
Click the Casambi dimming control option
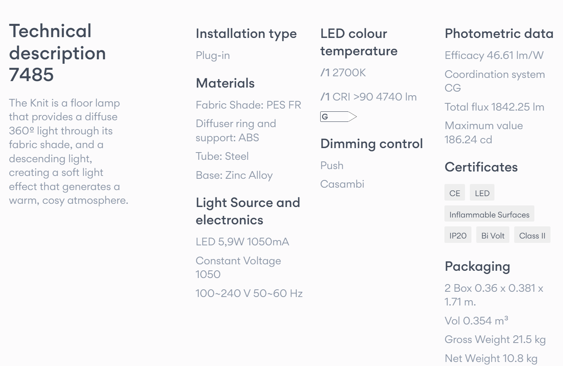(342, 184)
